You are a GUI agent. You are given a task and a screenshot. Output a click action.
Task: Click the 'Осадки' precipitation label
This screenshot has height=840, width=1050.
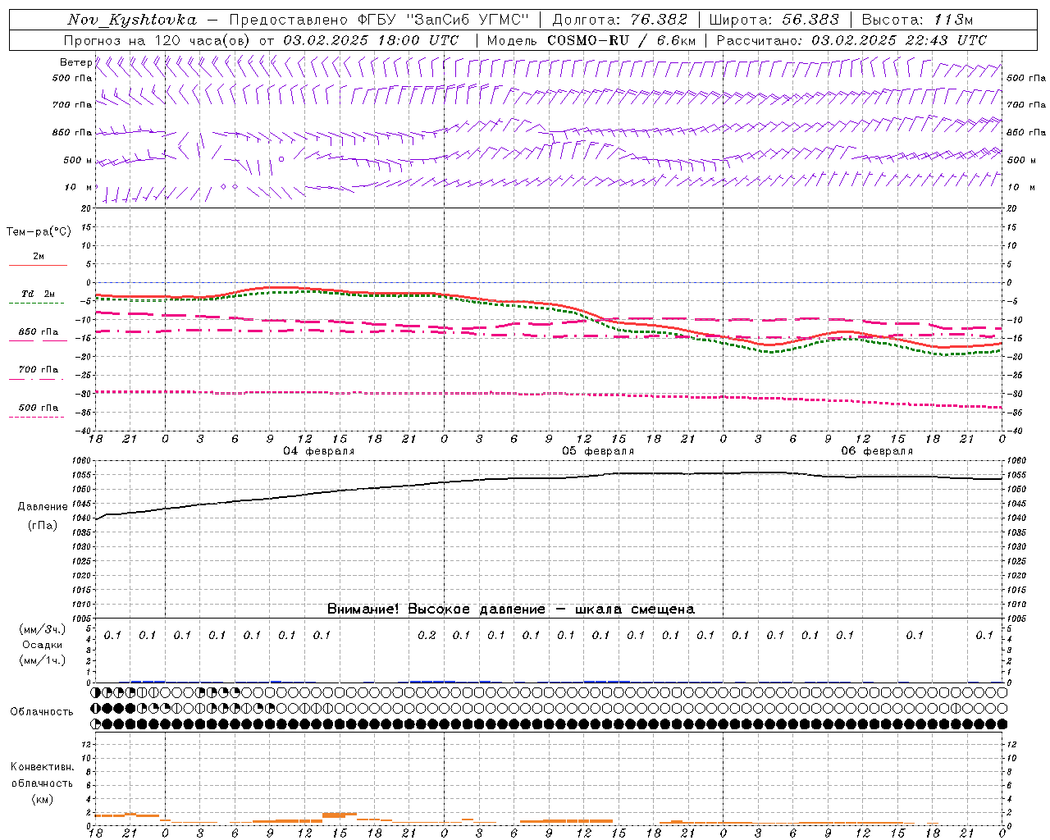[42, 645]
